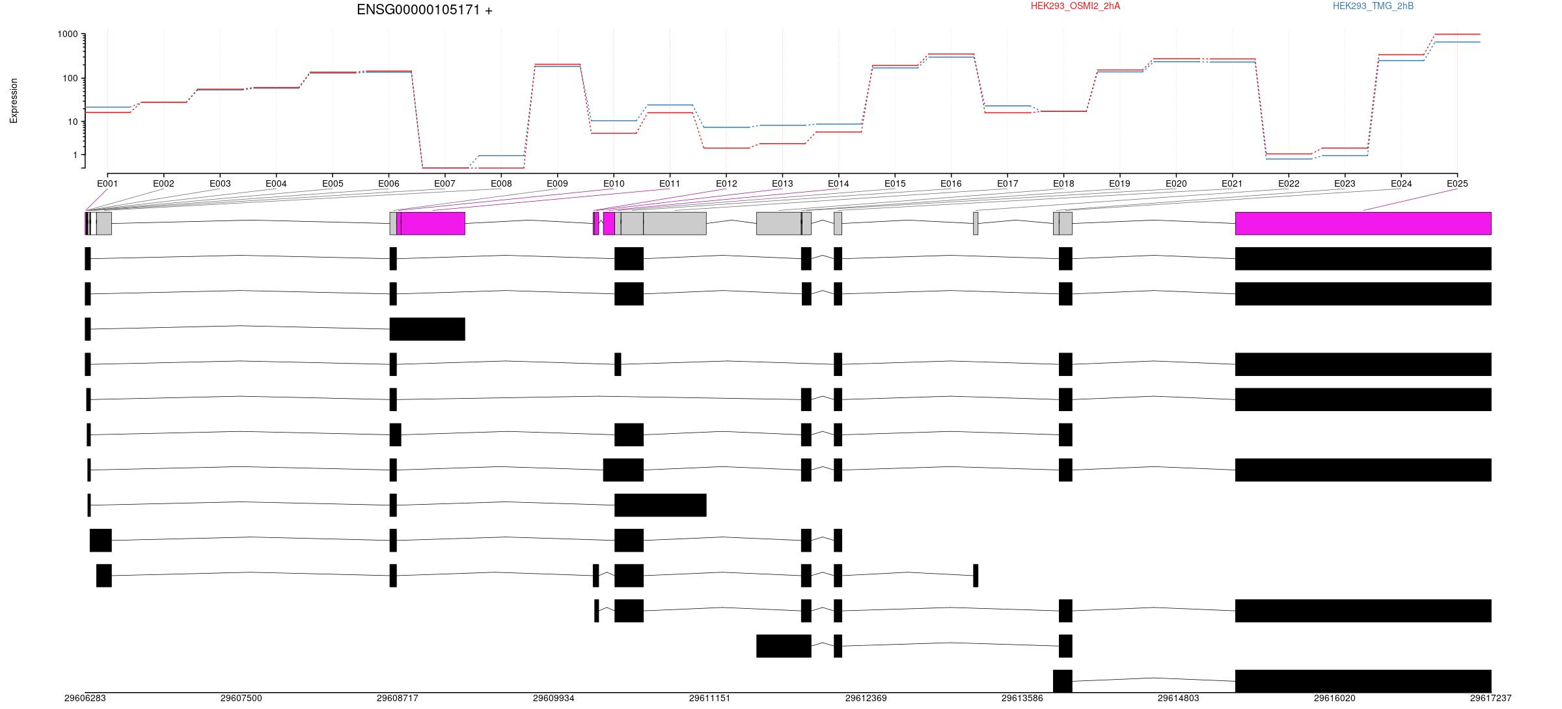Select exon bin label E012
1562x709 pixels.
726,183
